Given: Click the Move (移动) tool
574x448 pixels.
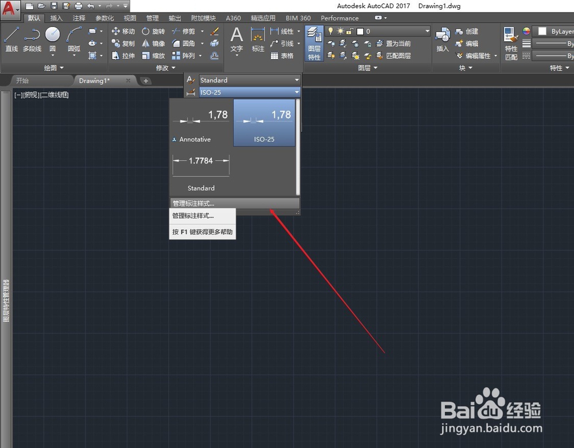Looking at the screenshot, I should pos(123,32).
